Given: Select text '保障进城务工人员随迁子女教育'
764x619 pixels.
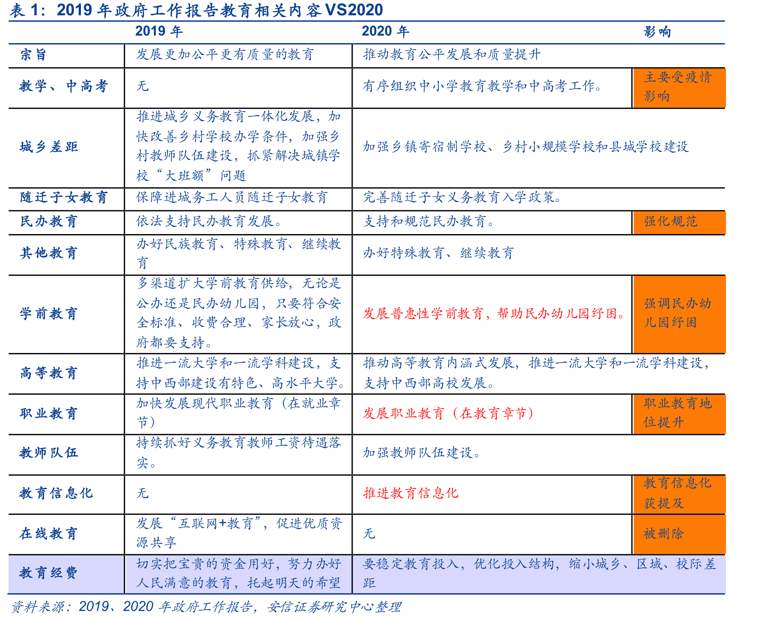Looking at the screenshot, I should pyautogui.click(x=232, y=197).
